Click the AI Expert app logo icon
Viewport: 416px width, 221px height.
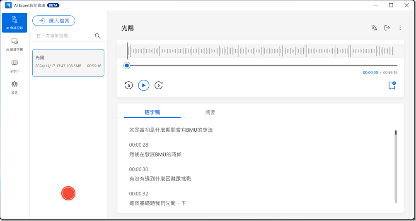click(x=8, y=5)
